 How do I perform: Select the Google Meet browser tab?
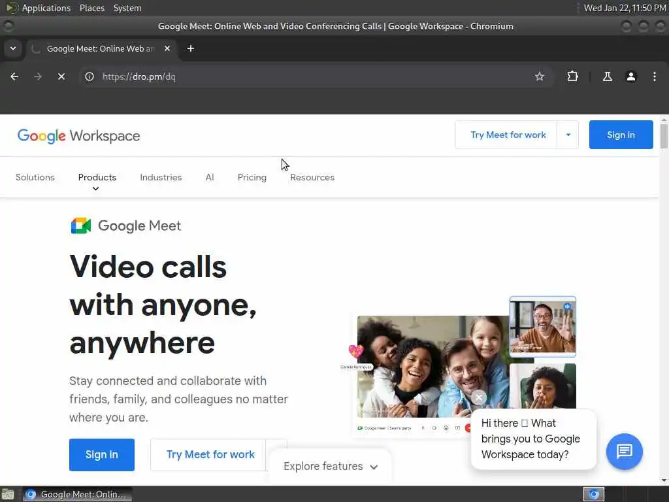tap(103, 48)
